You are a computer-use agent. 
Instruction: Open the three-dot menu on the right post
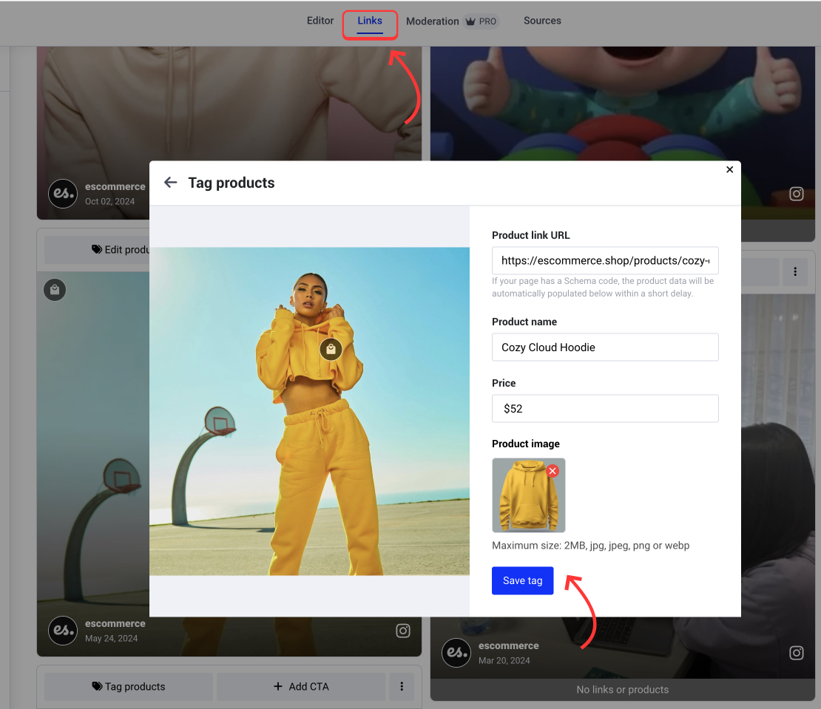point(795,271)
